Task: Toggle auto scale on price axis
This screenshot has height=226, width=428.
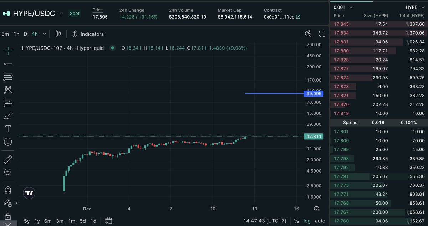Action: pos(320,221)
